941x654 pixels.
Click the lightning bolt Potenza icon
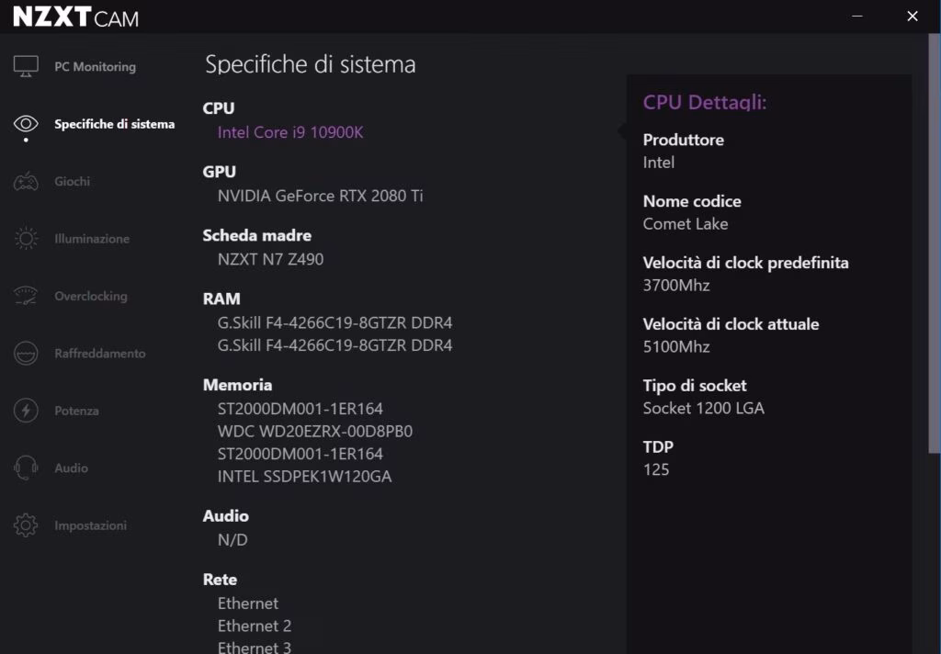(26, 411)
